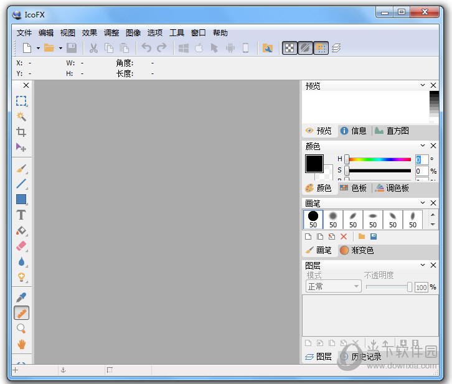This screenshot has width=452, height=384.
Task: Click the S saturation slider
Action: point(378,171)
